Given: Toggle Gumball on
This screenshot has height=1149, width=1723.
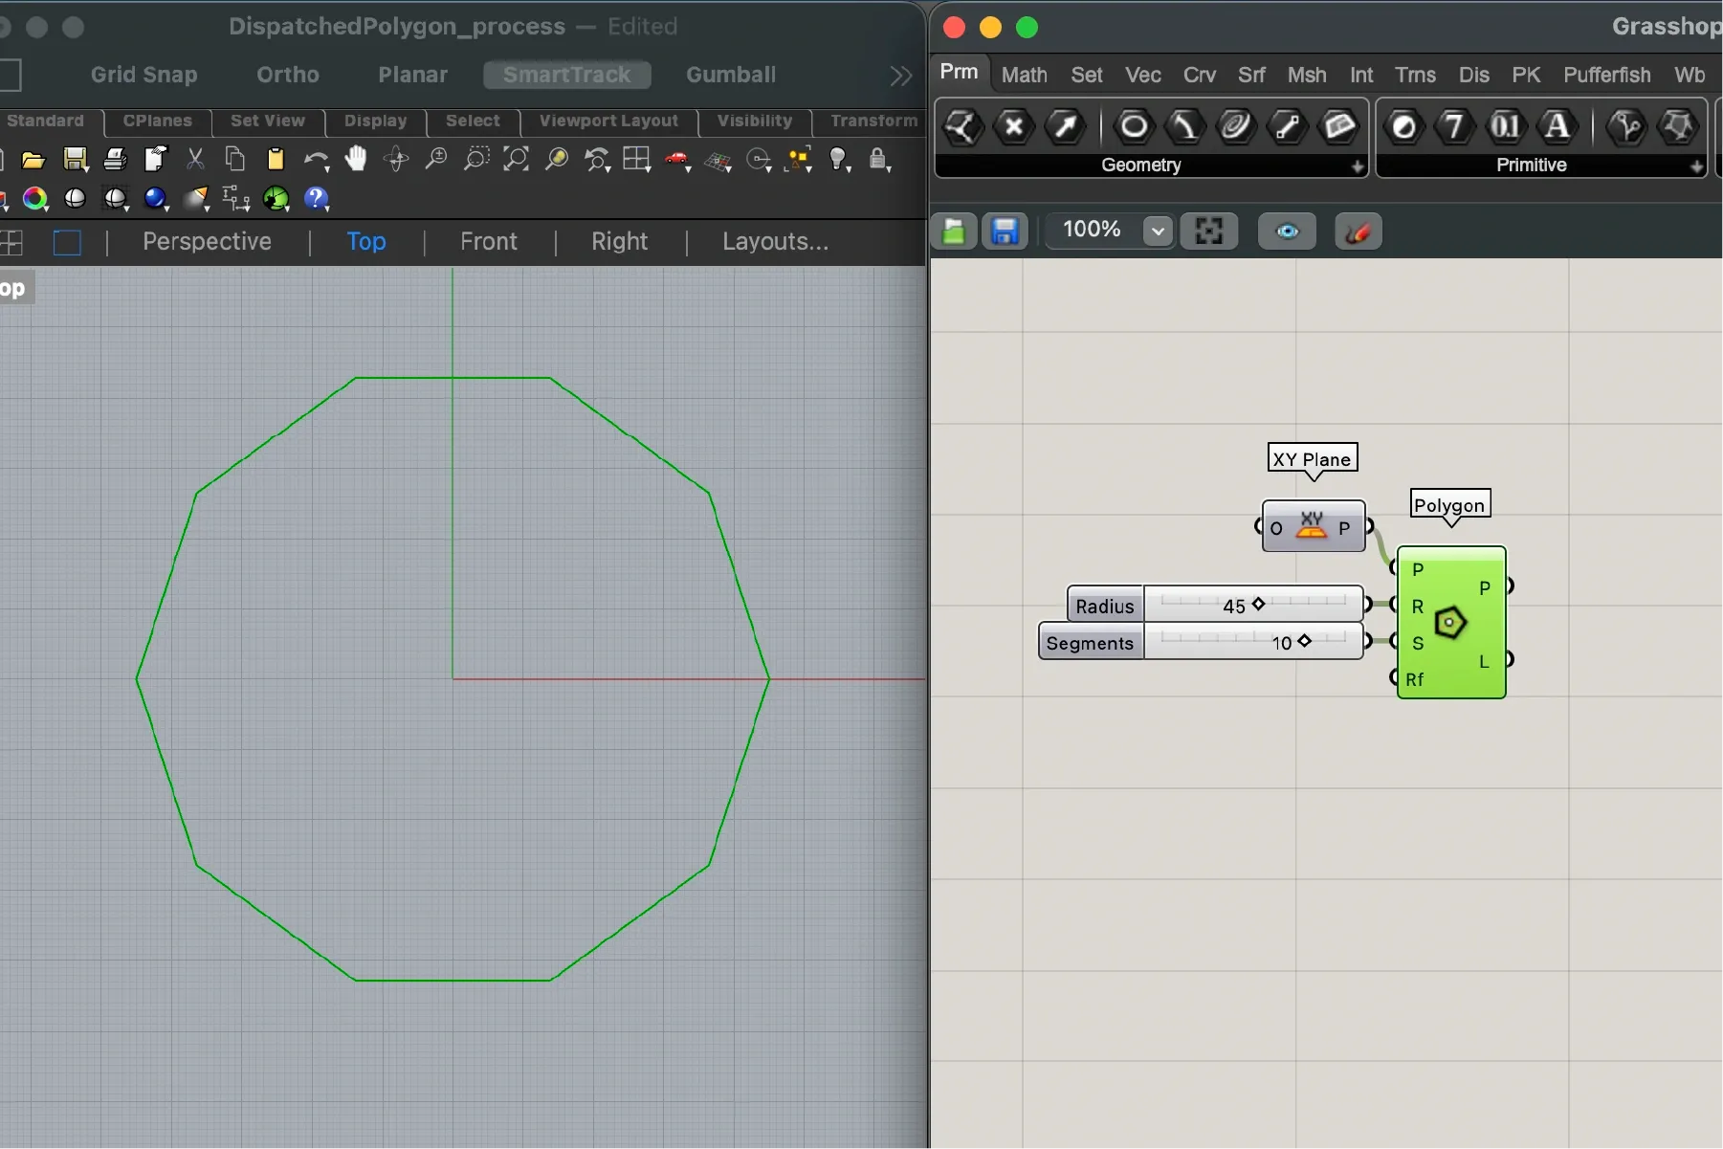Looking at the screenshot, I should [731, 74].
